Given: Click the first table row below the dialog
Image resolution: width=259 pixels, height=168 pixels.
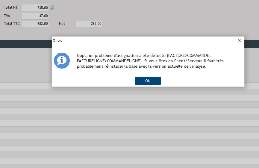Looking at the screenshot, I should tap(129, 92).
